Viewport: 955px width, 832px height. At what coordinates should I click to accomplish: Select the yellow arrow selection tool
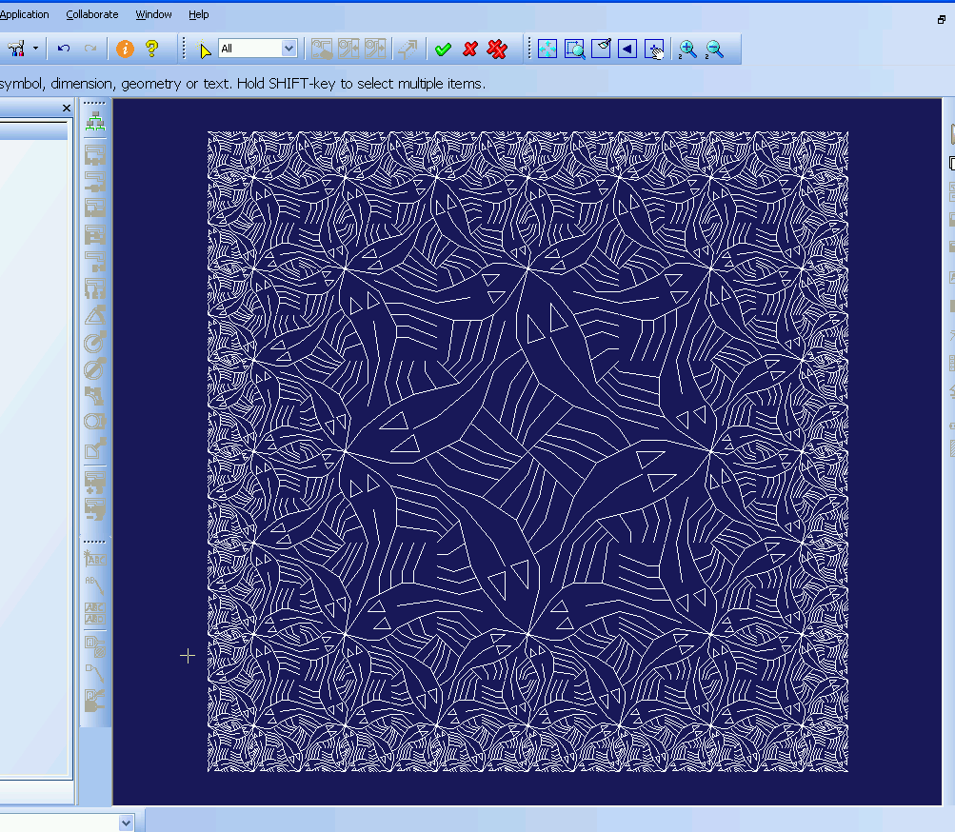pyautogui.click(x=205, y=50)
